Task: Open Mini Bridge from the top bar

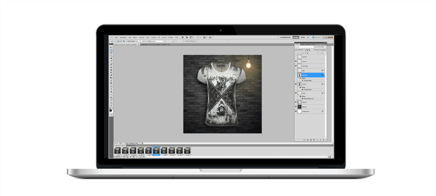Action: click(187, 37)
